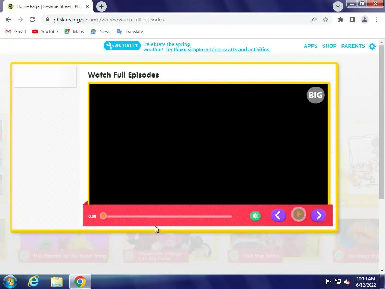The width and height of the screenshot is (385, 289).
Task: Open the tab search dropdown arrow
Action: tap(338, 6)
